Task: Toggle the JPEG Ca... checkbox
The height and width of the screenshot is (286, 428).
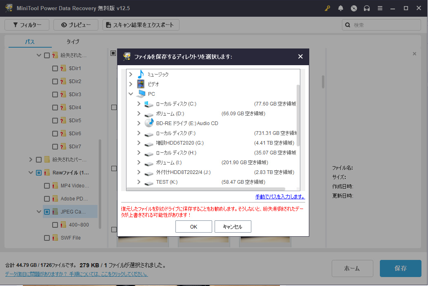Action: coord(47,212)
